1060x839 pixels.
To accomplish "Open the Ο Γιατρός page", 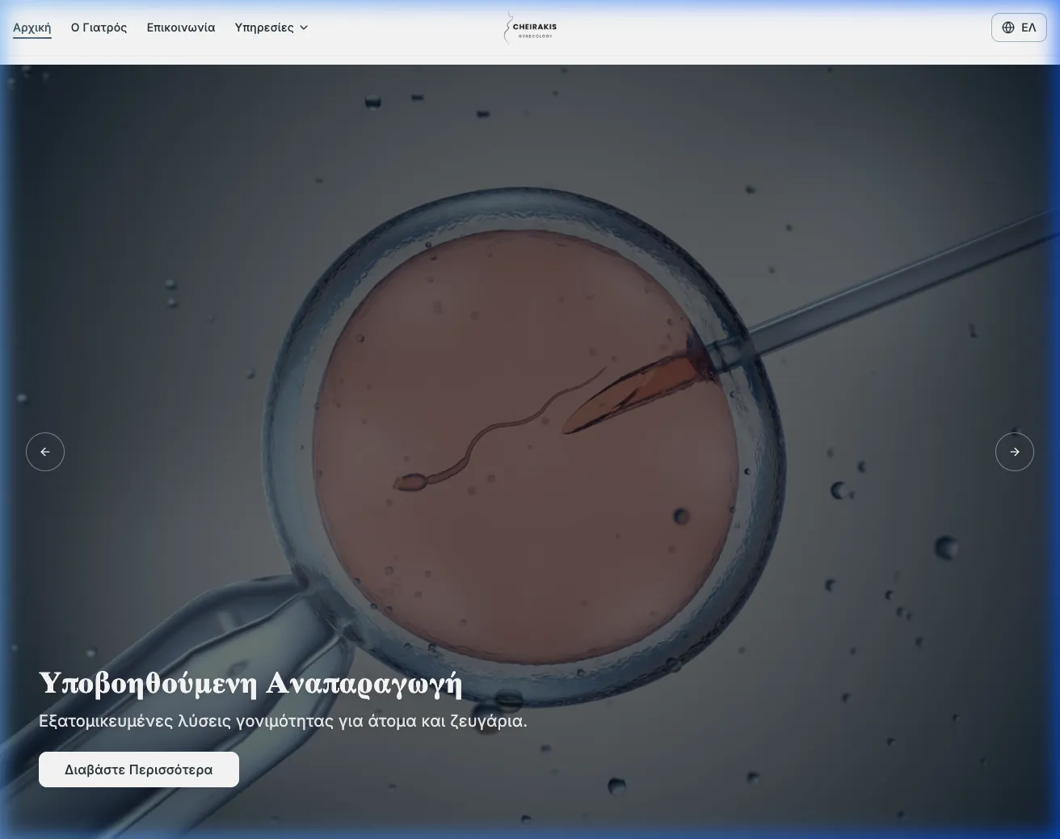I will coord(99,27).
